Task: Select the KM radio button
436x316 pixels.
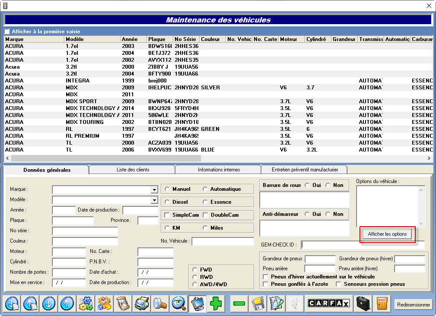Action: pyautogui.click(x=167, y=228)
